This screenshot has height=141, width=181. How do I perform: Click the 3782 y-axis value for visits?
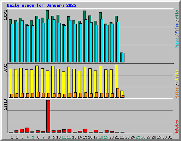5,68
